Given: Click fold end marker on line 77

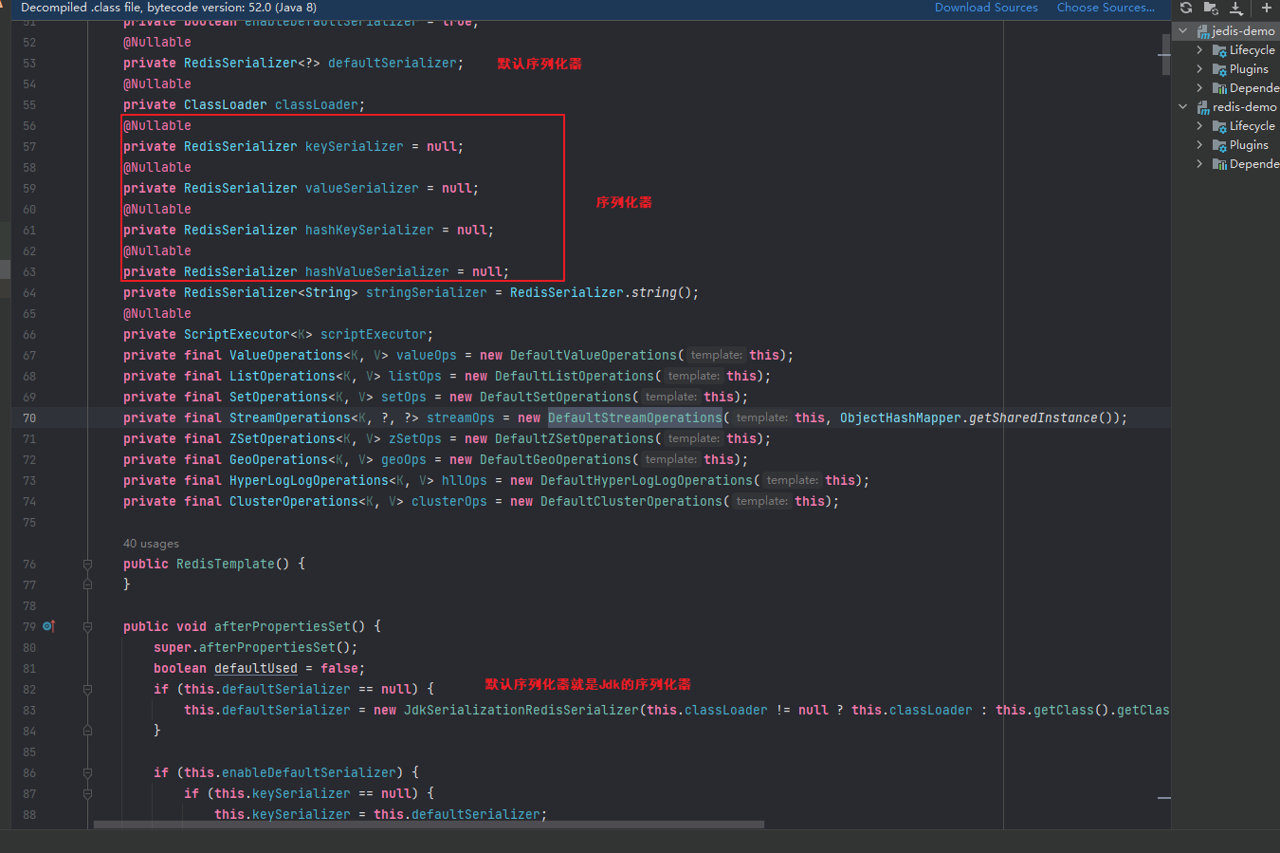Looking at the screenshot, I should tap(87, 584).
